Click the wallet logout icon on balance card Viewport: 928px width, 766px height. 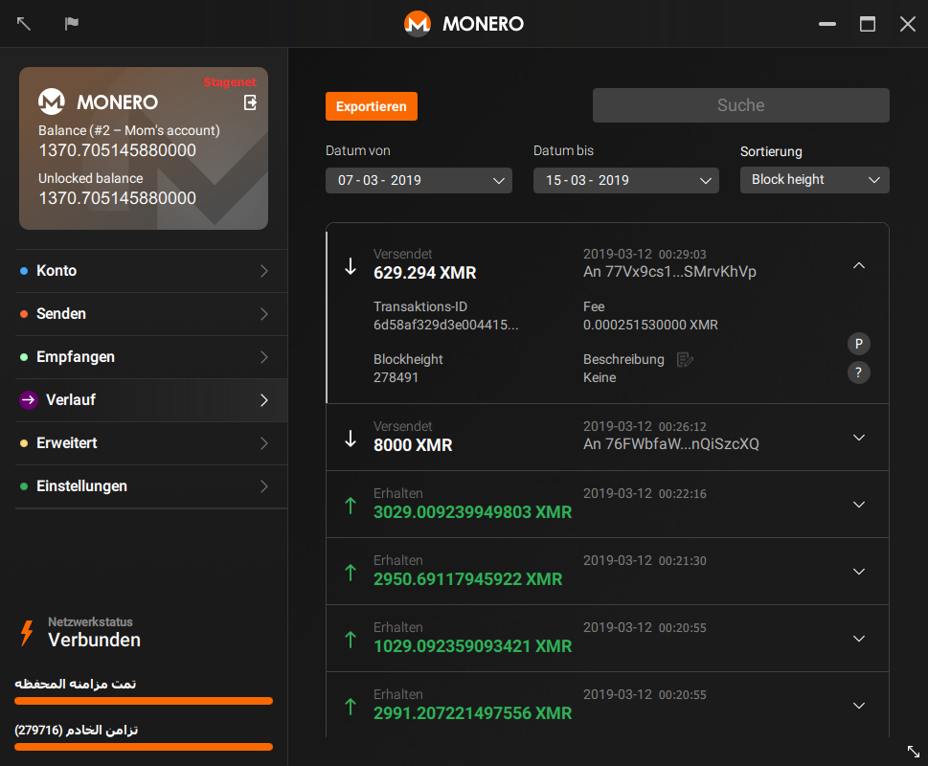pos(250,102)
